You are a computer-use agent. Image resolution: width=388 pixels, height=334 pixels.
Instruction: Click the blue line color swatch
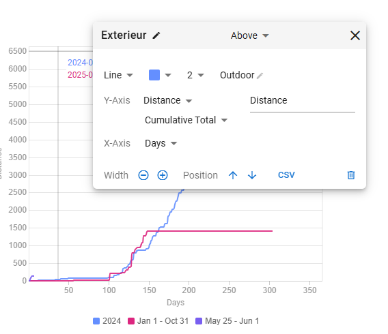pyautogui.click(x=154, y=75)
